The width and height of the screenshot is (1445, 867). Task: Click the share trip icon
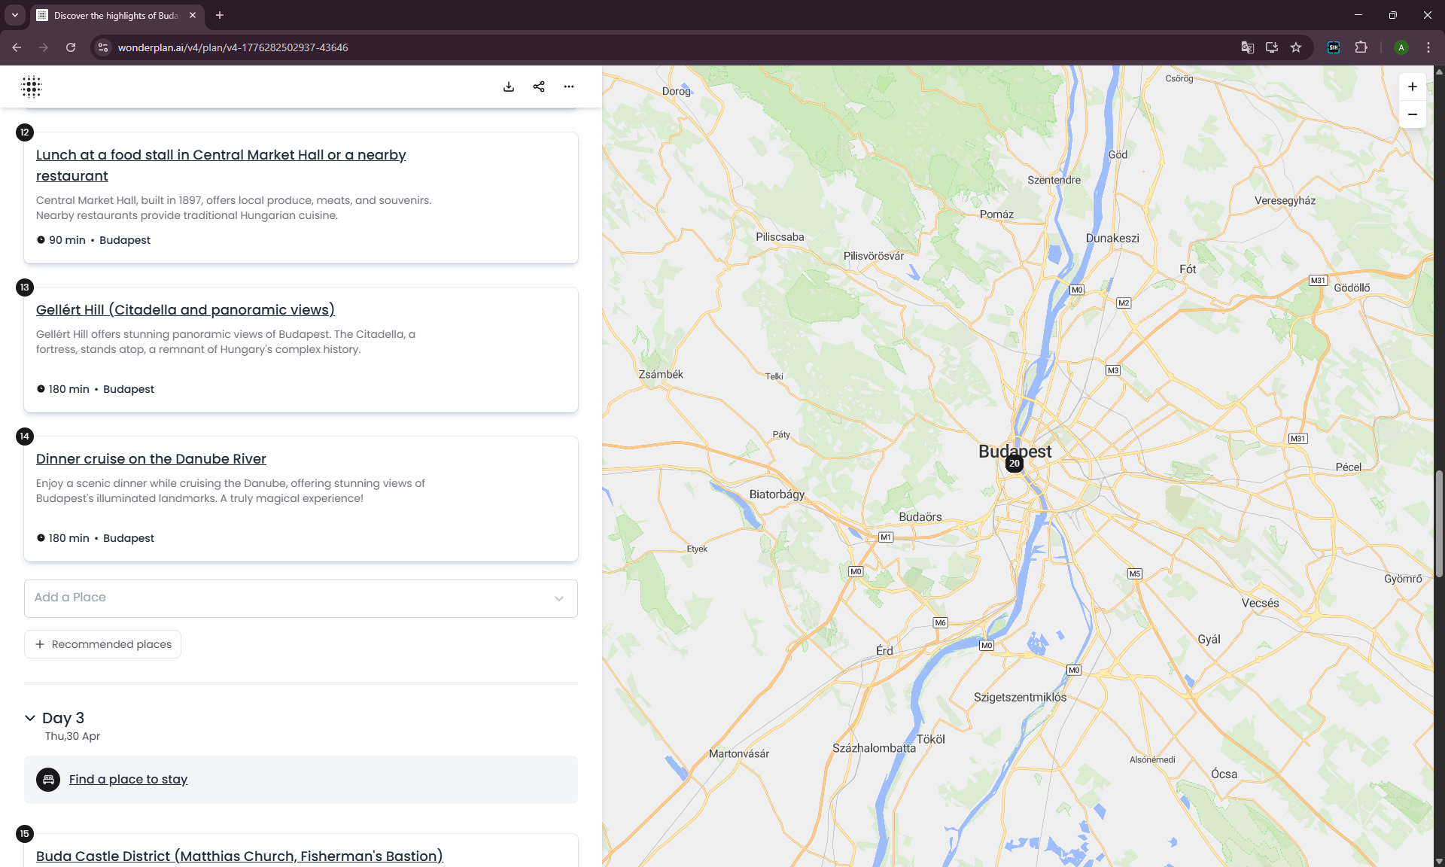pos(539,87)
